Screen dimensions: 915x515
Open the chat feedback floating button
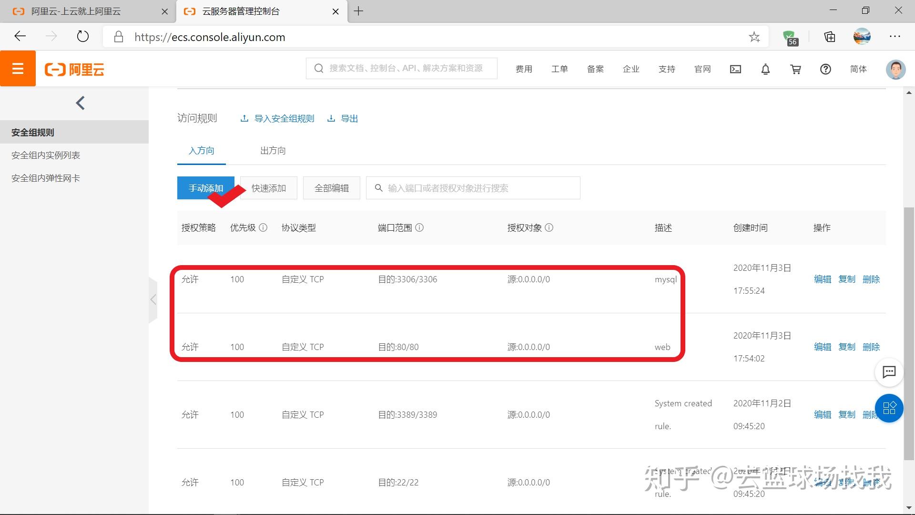click(x=889, y=372)
